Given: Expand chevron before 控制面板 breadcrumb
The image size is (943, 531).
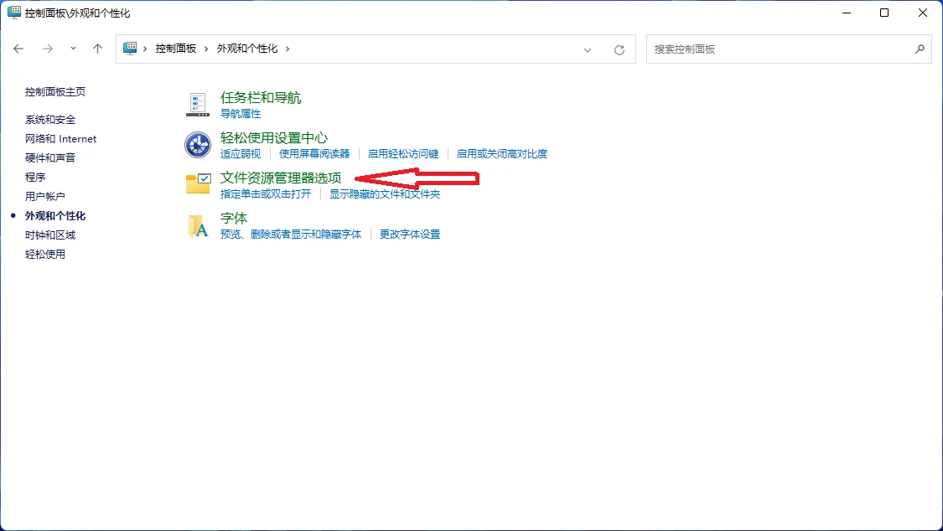Looking at the screenshot, I should (145, 49).
